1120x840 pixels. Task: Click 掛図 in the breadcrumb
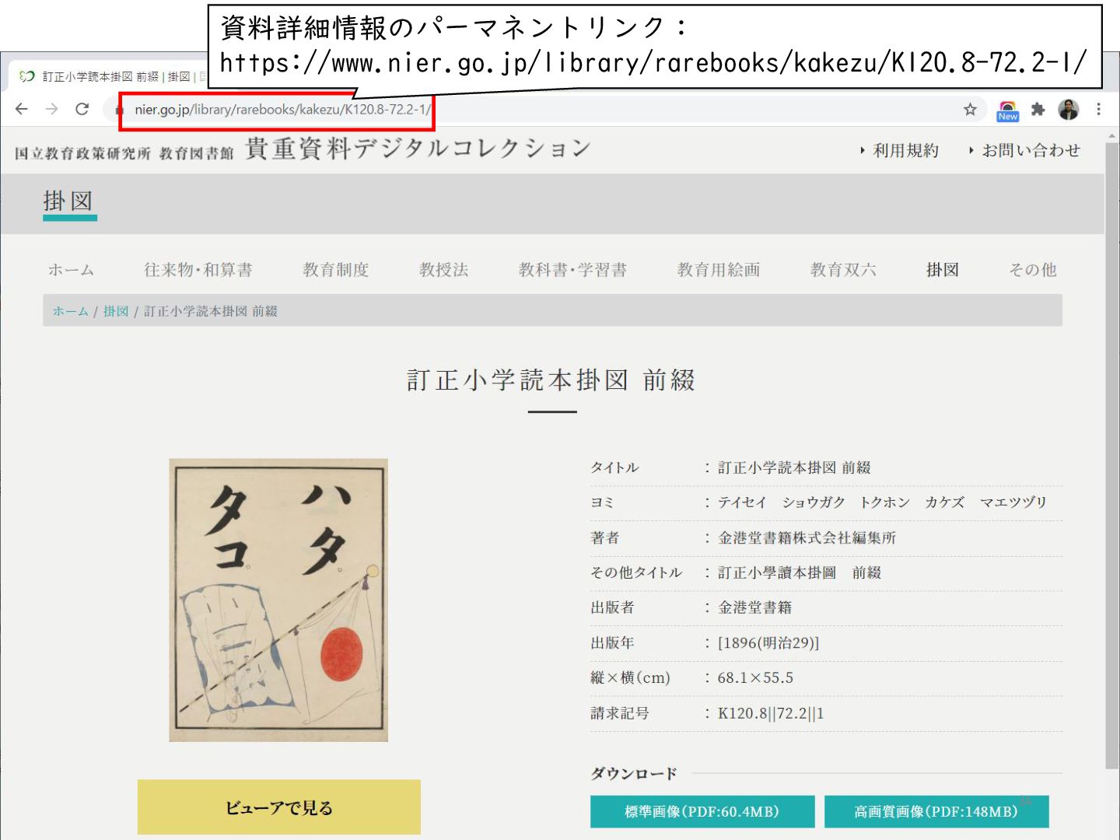[116, 311]
